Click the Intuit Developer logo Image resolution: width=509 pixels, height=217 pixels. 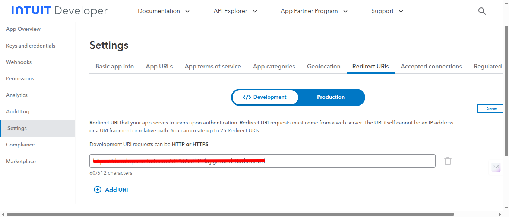pos(59,11)
